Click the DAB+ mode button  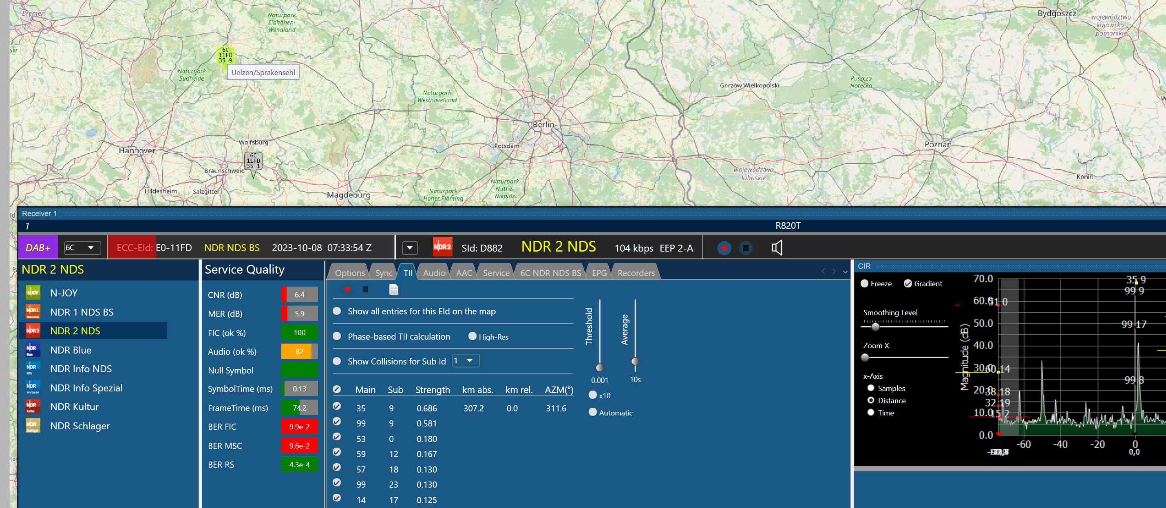[x=38, y=247]
